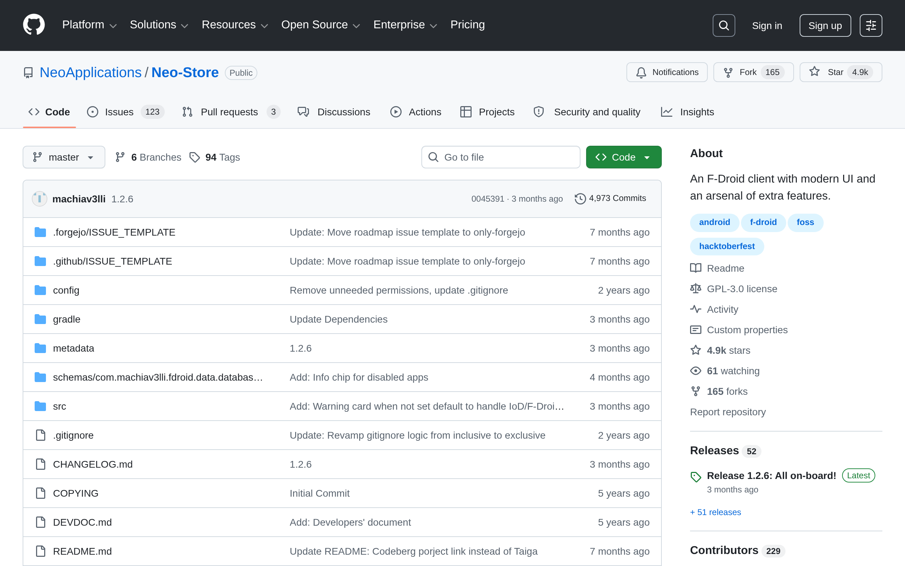This screenshot has width=905, height=566.
Task: Click the Report repository link
Action: pos(728,412)
